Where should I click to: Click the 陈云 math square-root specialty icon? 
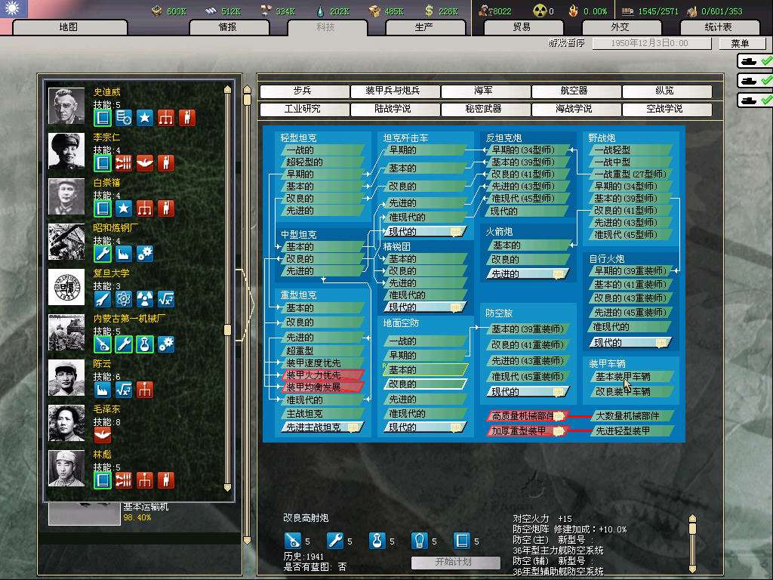(x=124, y=390)
